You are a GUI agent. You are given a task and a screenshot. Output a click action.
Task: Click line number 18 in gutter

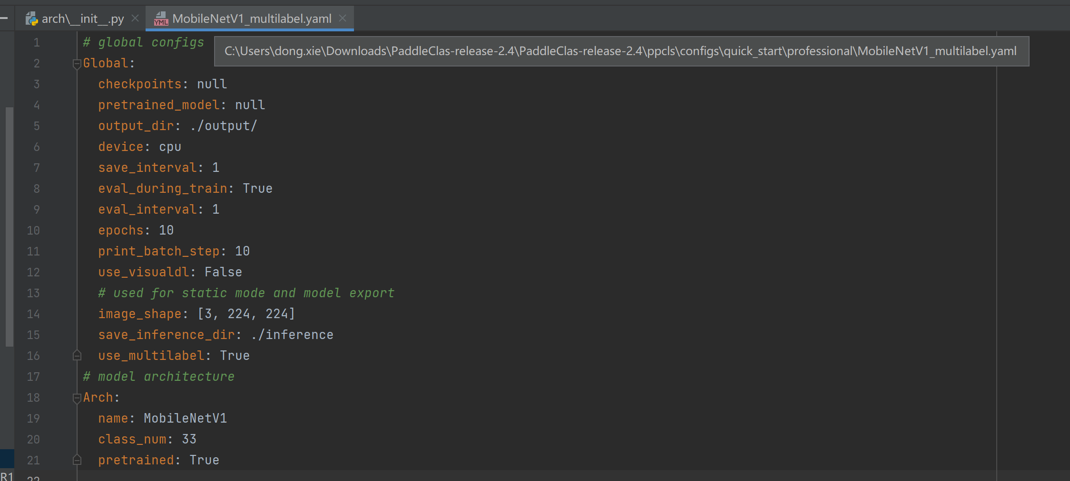33,398
